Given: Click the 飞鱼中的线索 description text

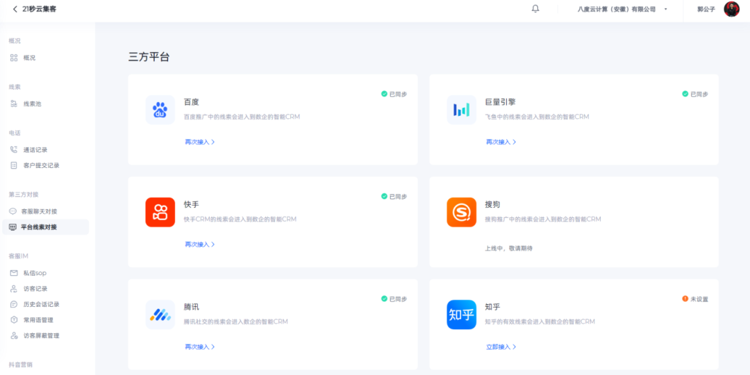Looking at the screenshot, I should pos(537,117).
